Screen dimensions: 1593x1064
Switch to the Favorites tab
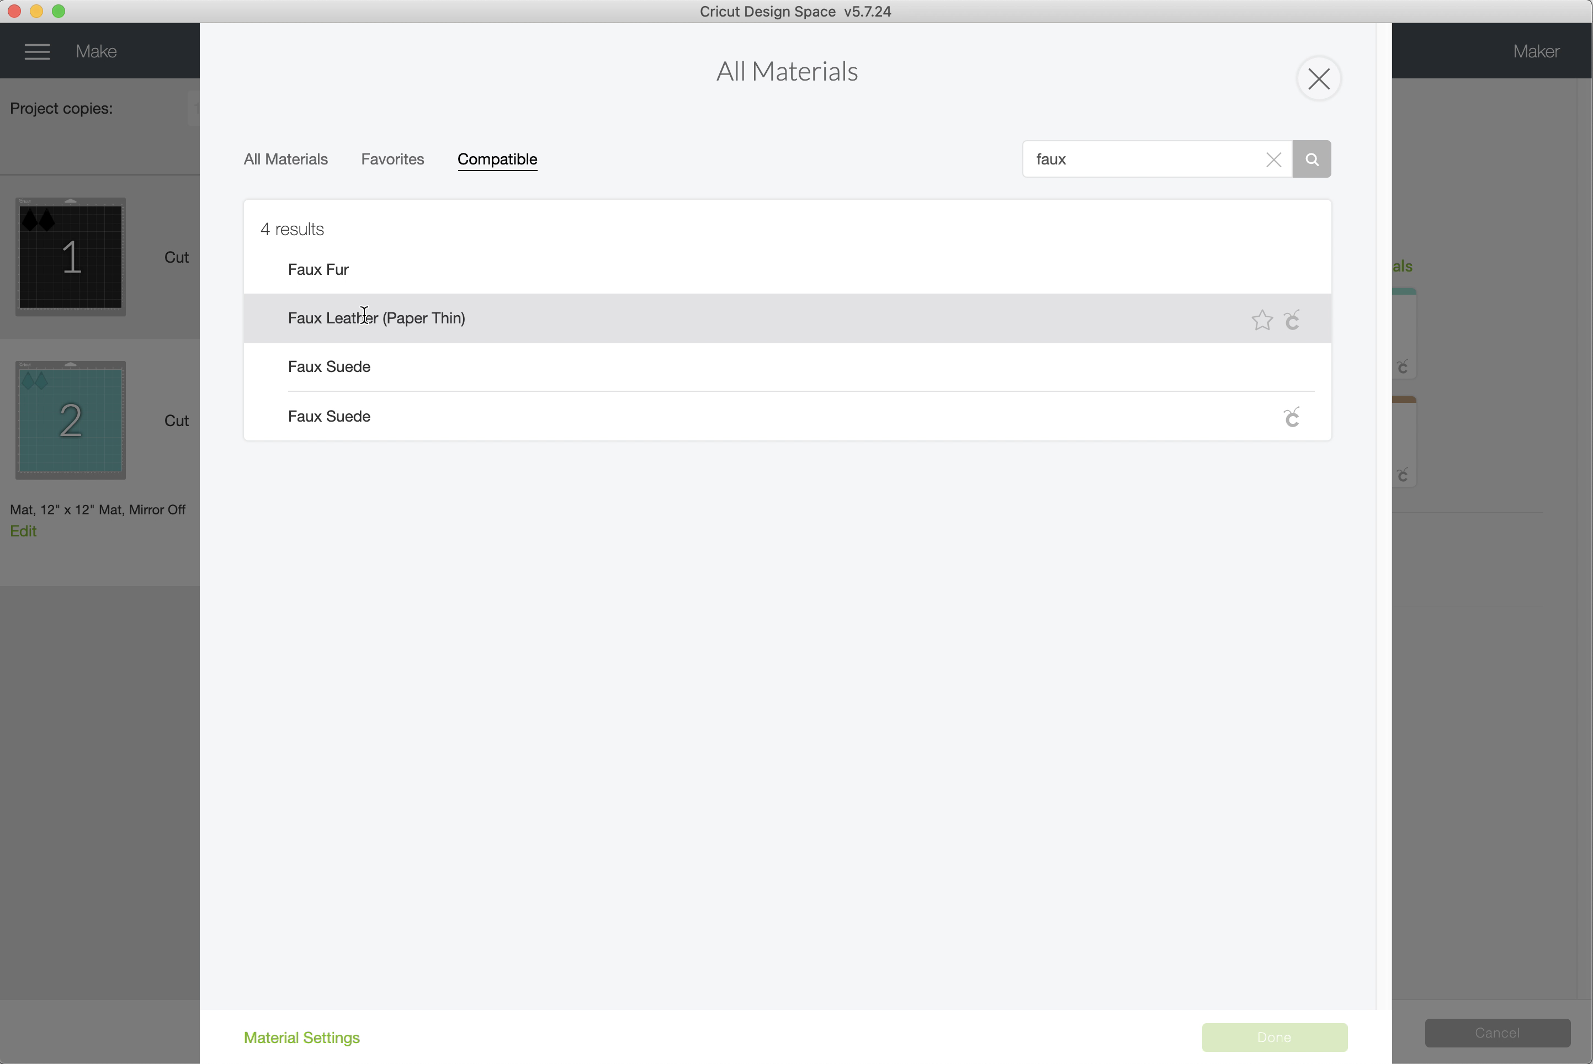click(392, 159)
